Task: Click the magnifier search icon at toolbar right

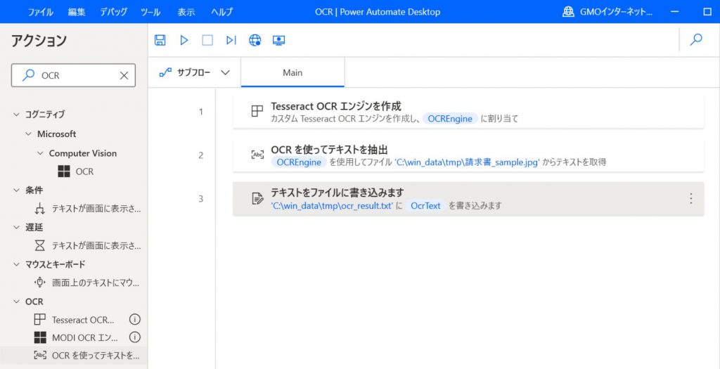Action: pos(696,39)
